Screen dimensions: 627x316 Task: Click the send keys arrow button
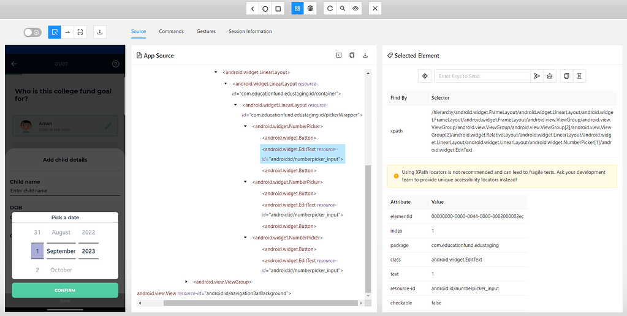click(x=537, y=76)
